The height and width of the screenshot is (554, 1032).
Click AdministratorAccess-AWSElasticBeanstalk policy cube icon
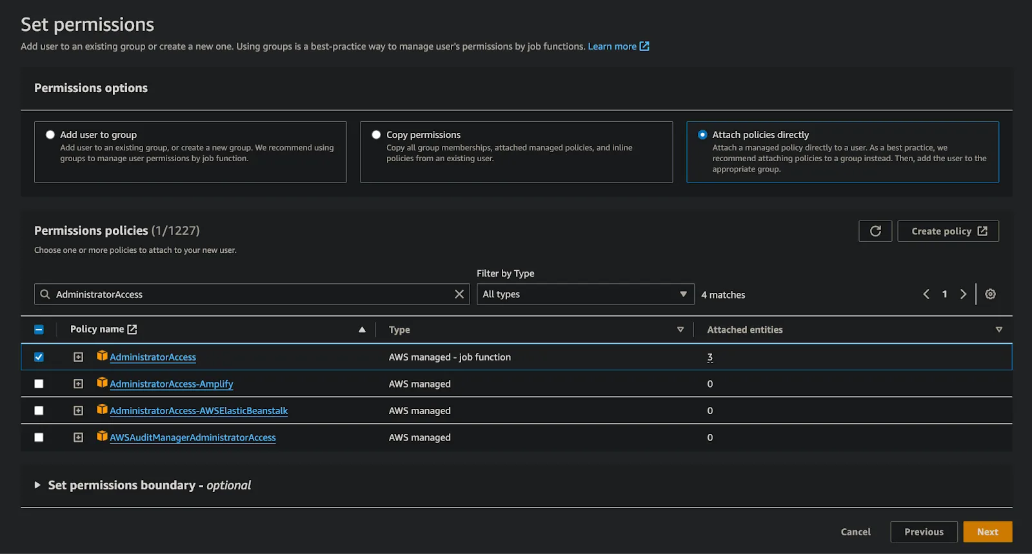[102, 409]
